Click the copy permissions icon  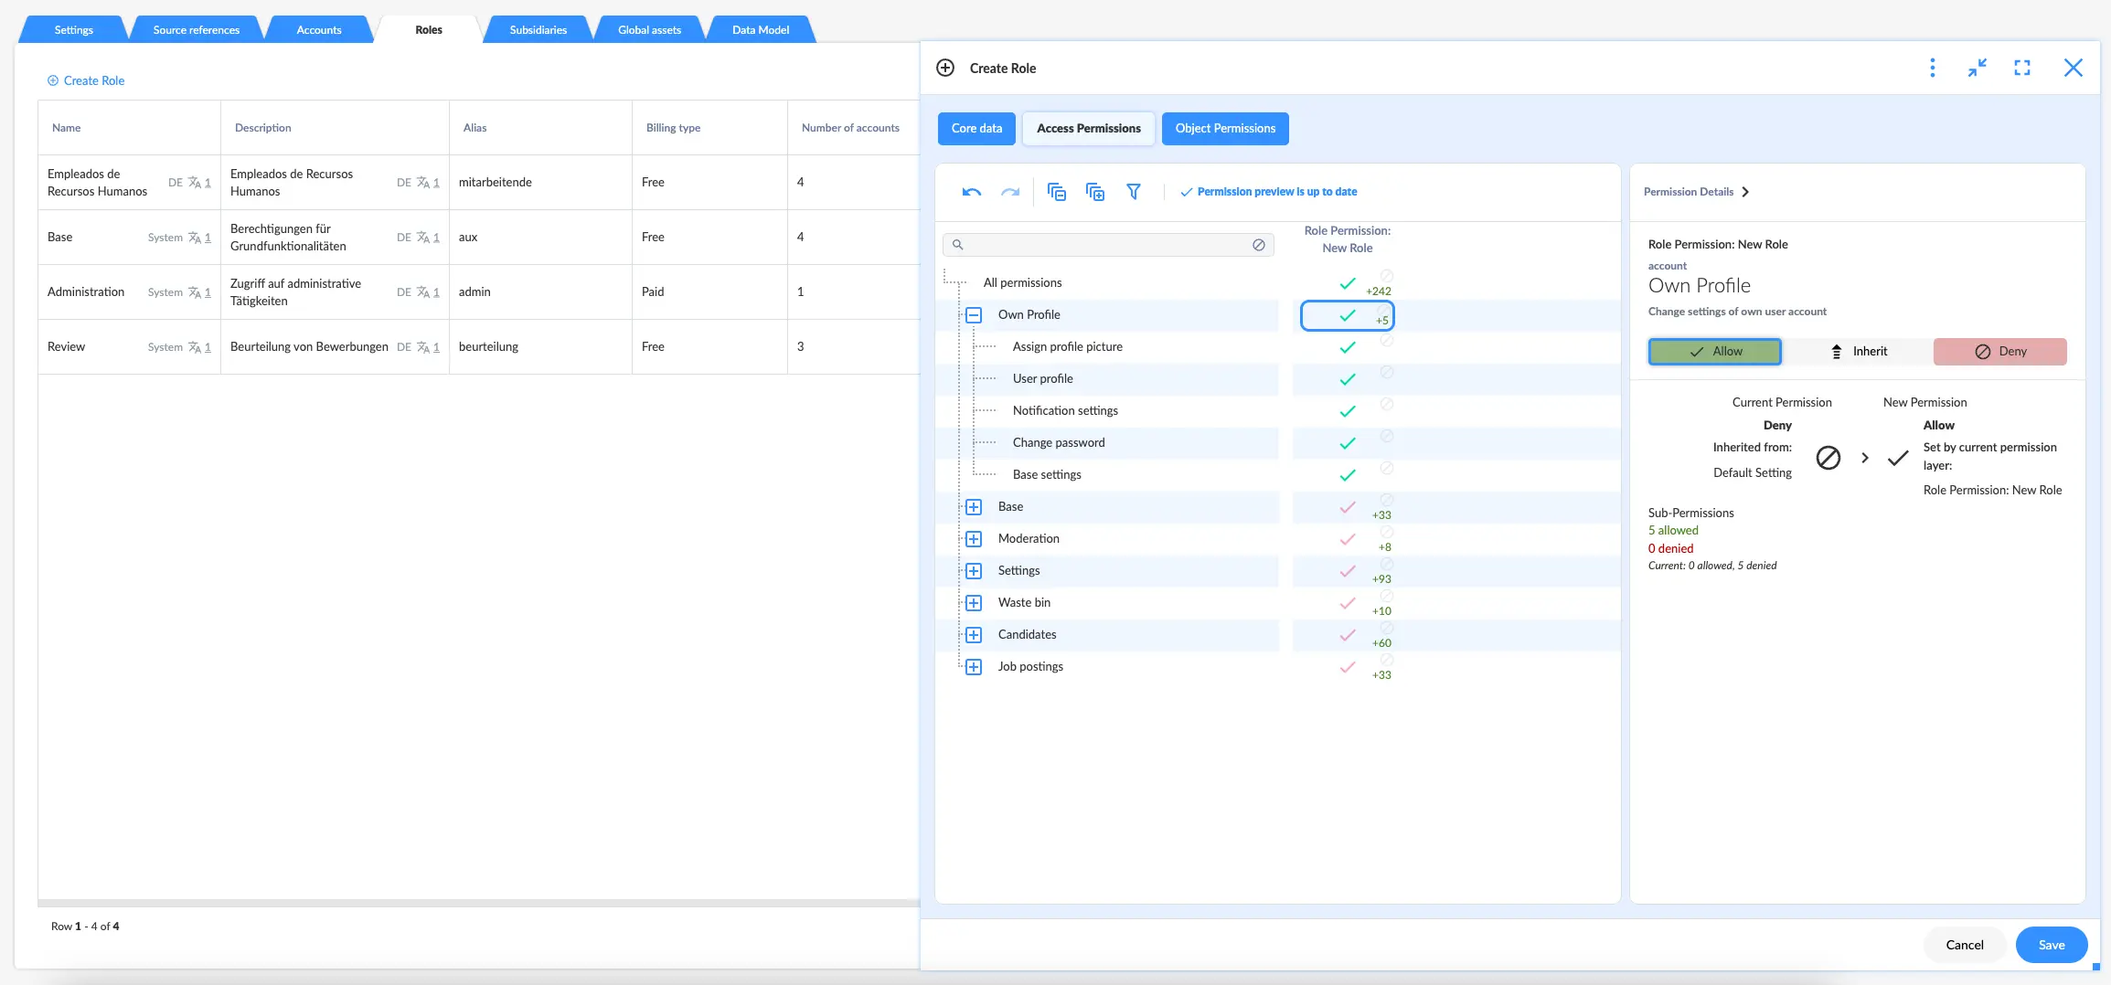coord(1056,192)
